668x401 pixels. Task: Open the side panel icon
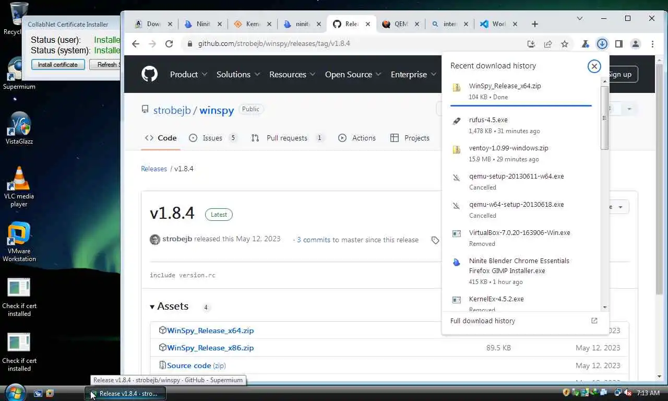tap(619, 44)
